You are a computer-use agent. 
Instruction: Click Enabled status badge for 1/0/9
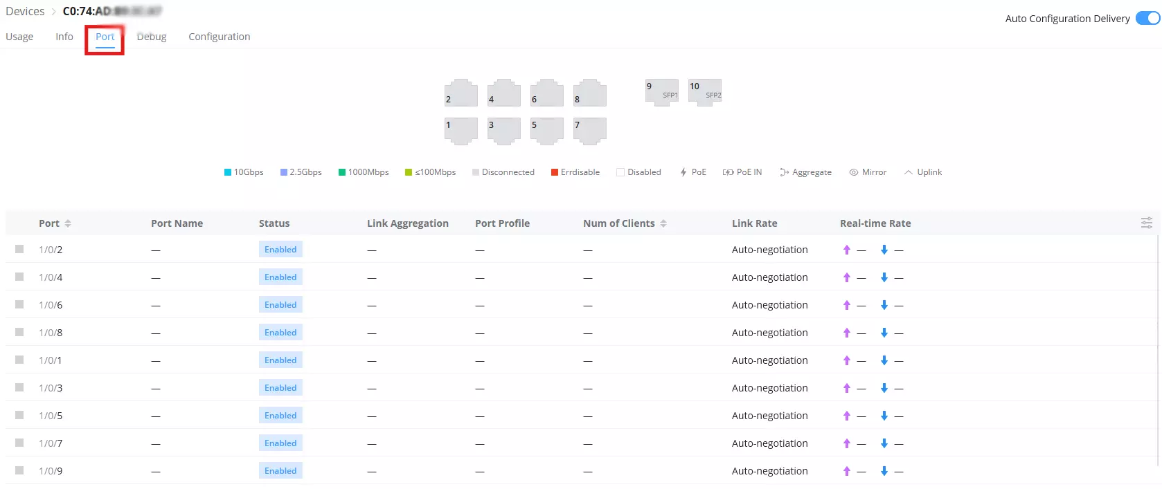click(280, 471)
